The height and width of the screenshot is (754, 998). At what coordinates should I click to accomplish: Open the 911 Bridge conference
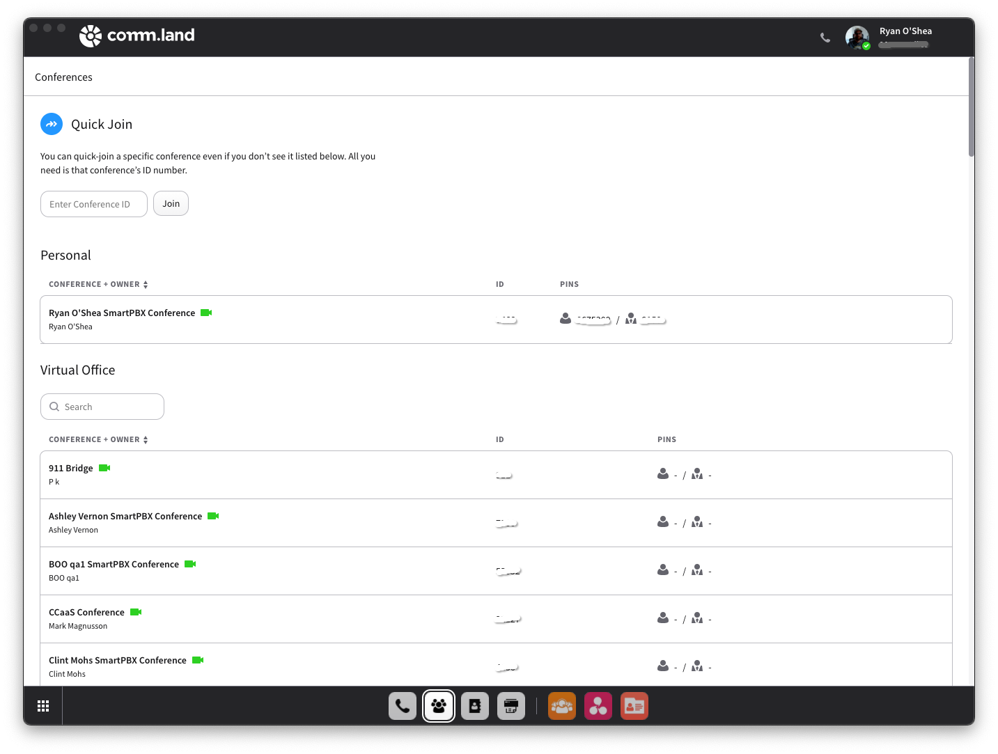(x=496, y=475)
